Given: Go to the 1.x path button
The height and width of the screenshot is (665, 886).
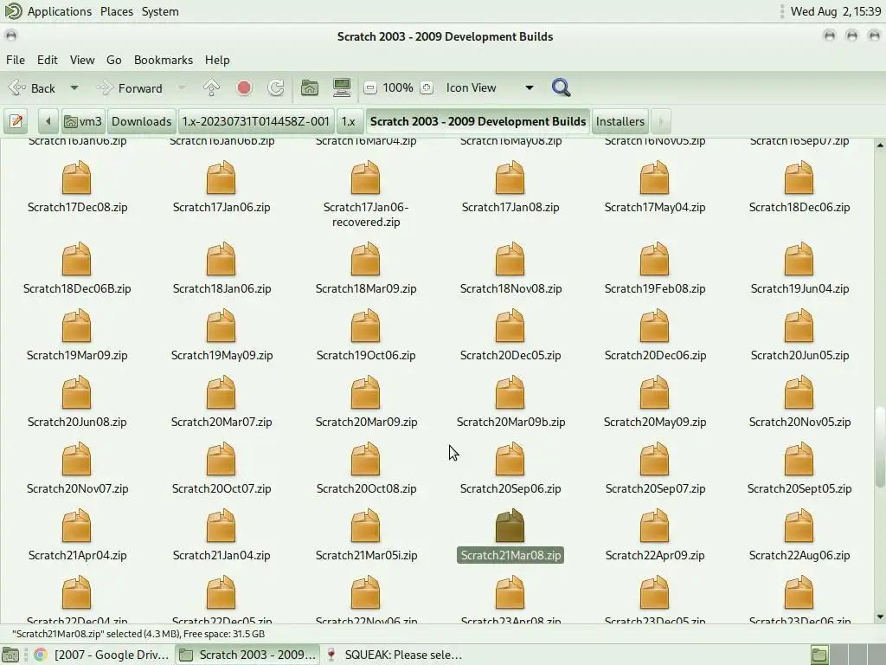Looking at the screenshot, I should (x=349, y=121).
